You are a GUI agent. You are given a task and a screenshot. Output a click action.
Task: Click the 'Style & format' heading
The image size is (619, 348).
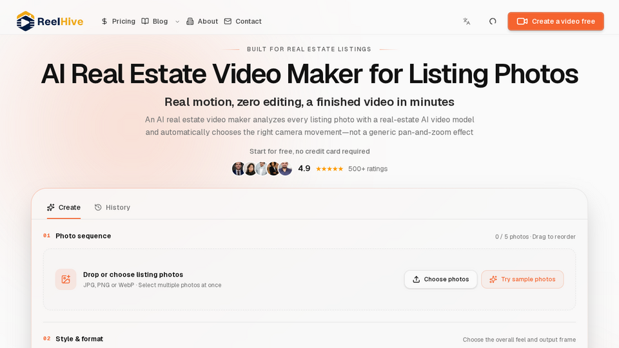pos(79,339)
